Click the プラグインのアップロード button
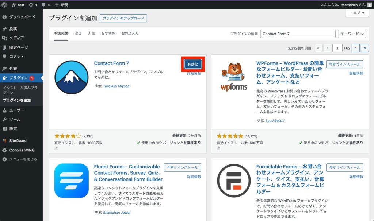Screen dimensions: 374x221 (x=123, y=18)
